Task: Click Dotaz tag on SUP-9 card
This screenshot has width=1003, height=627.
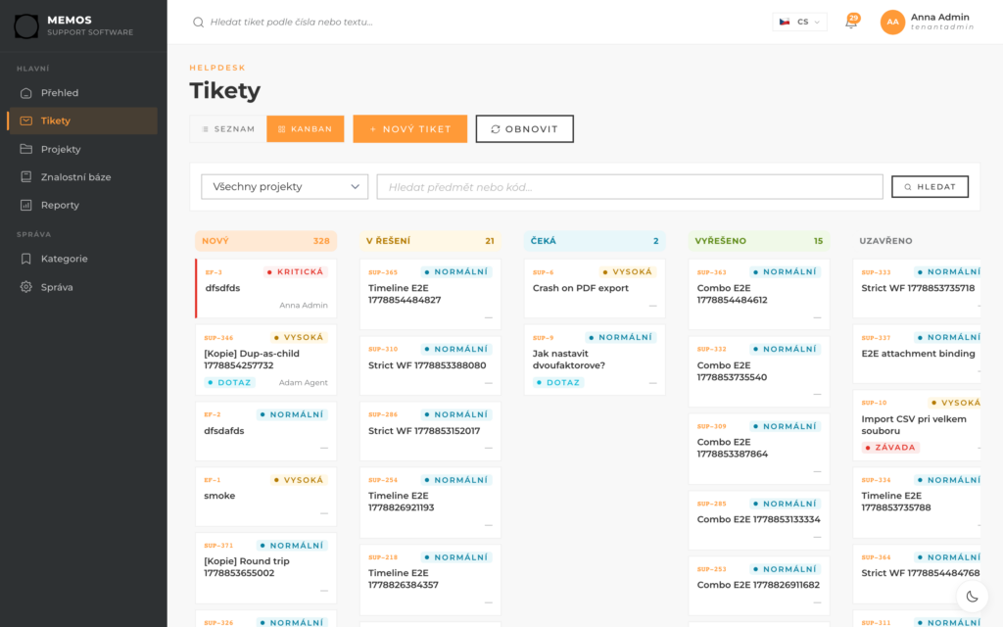Action: (x=557, y=383)
